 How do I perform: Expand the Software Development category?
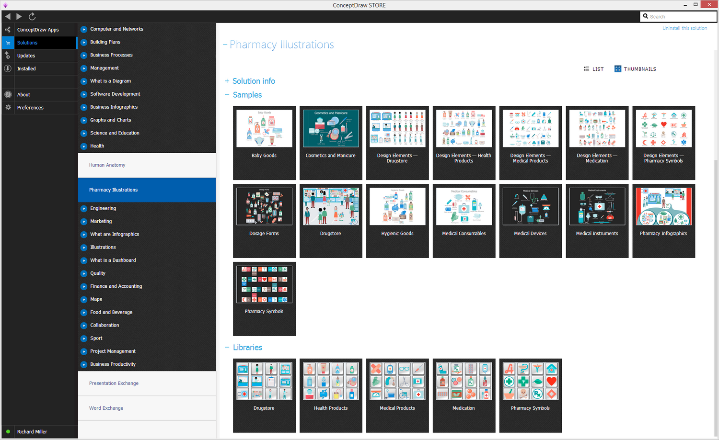click(84, 94)
